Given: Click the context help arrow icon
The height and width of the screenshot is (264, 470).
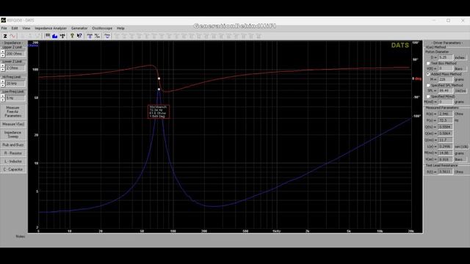Looking at the screenshot, I should (x=79, y=36).
